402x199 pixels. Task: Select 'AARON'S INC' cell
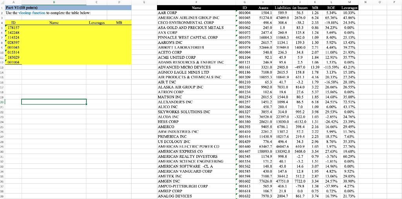pos(196,42)
